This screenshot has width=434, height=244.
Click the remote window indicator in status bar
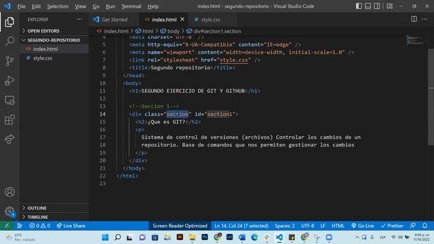[x=7, y=226]
